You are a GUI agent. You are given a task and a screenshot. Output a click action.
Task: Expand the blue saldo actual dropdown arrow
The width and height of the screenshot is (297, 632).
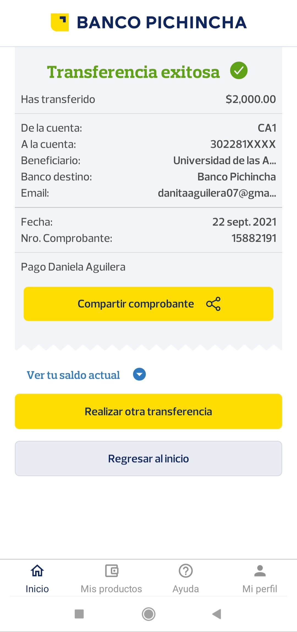[139, 375]
